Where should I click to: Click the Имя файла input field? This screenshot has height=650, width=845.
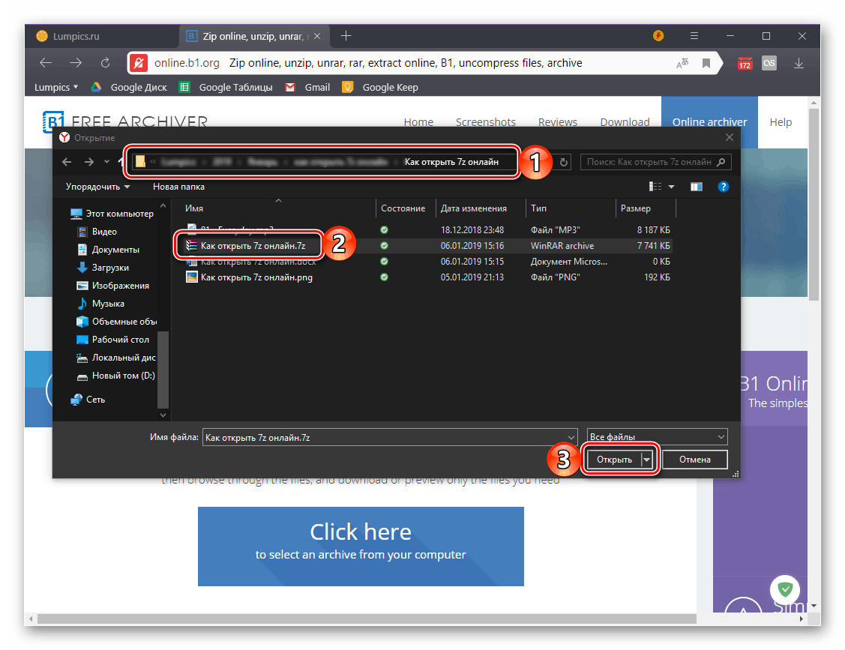pyautogui.click(x=384, y=437)
